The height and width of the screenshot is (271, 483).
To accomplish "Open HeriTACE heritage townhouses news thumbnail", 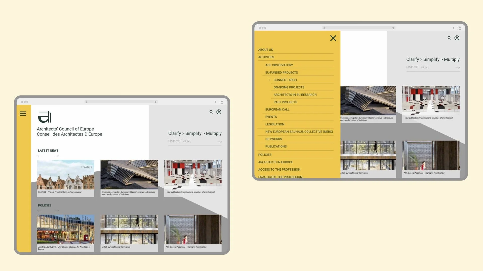I will click(65, 175).
